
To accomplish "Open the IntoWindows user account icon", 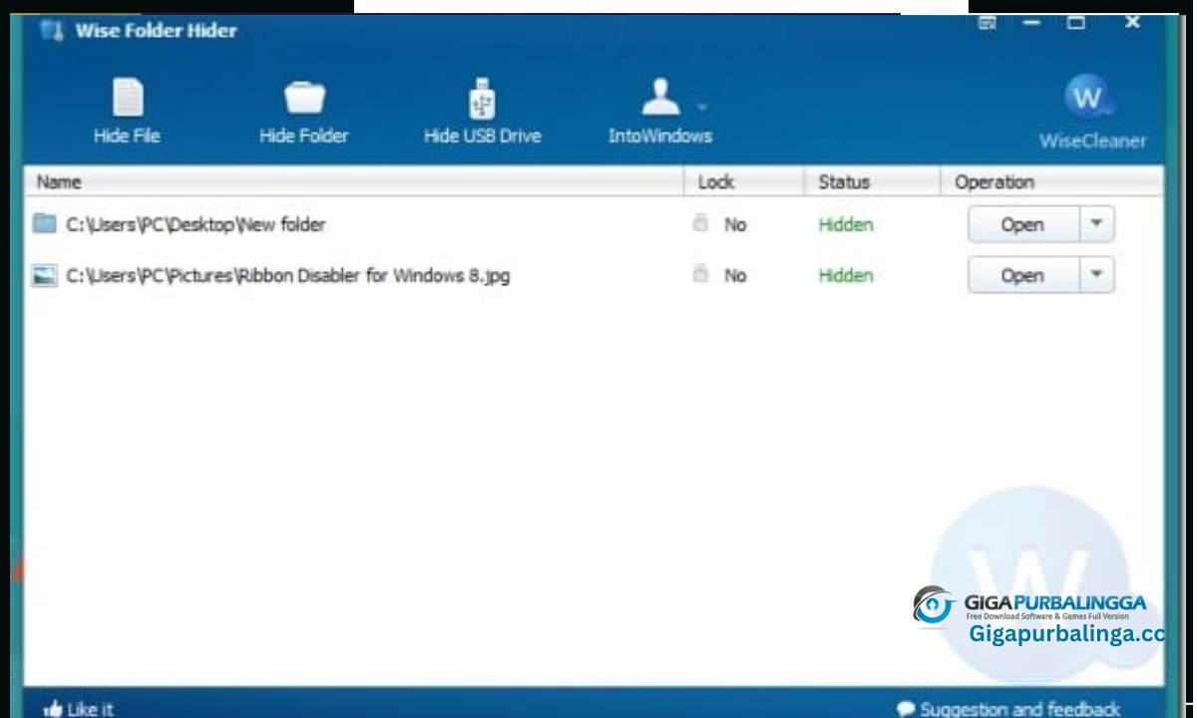I will [660, 98].
